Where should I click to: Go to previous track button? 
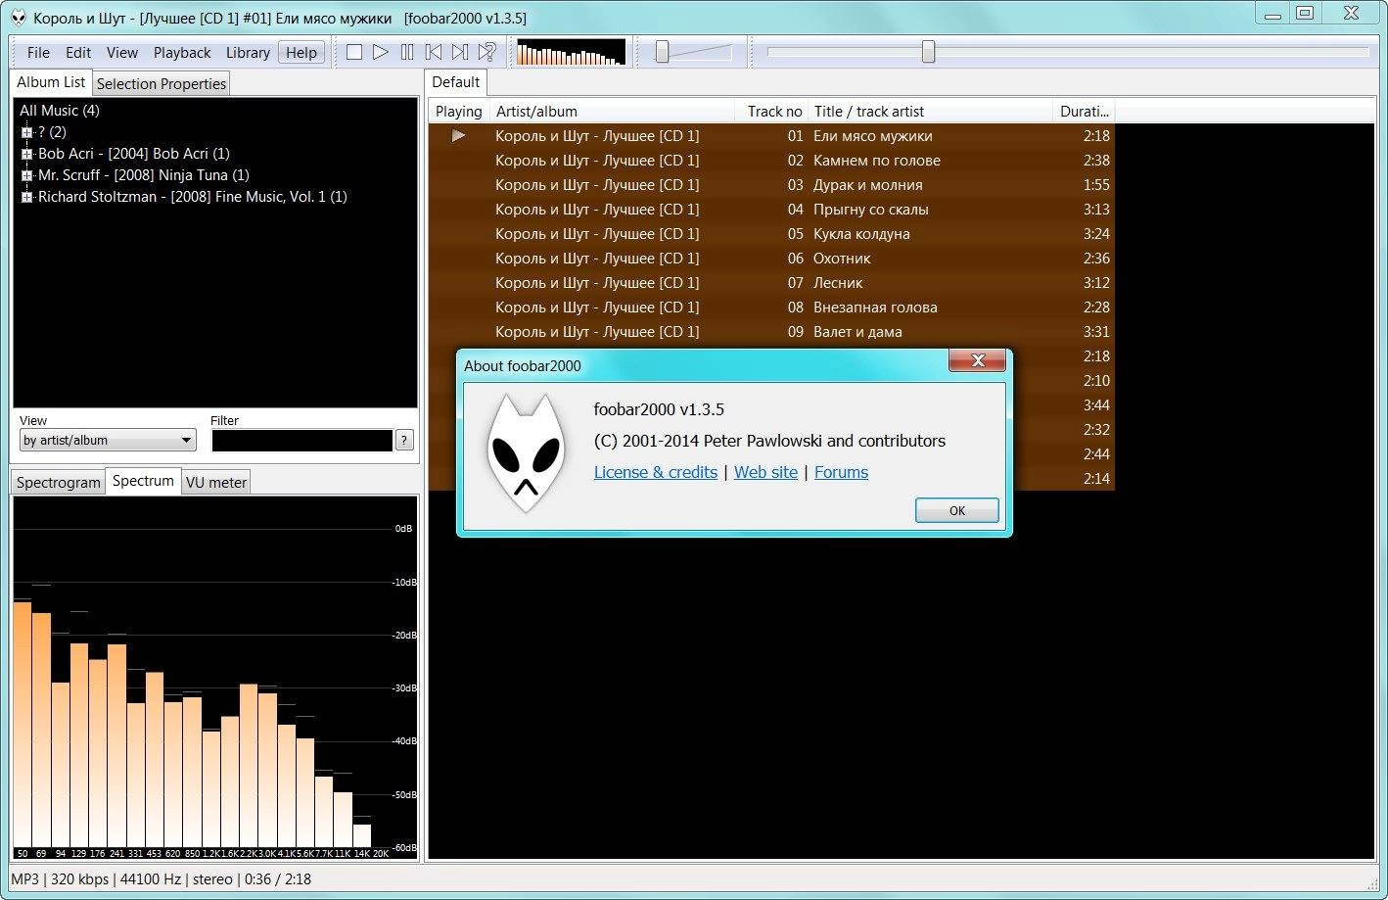pyautogui.click(x=434, y=52)
